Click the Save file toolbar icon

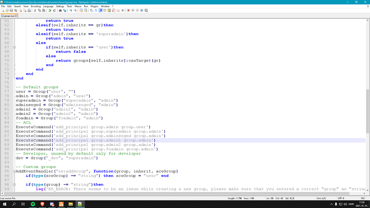pos(11,11)
